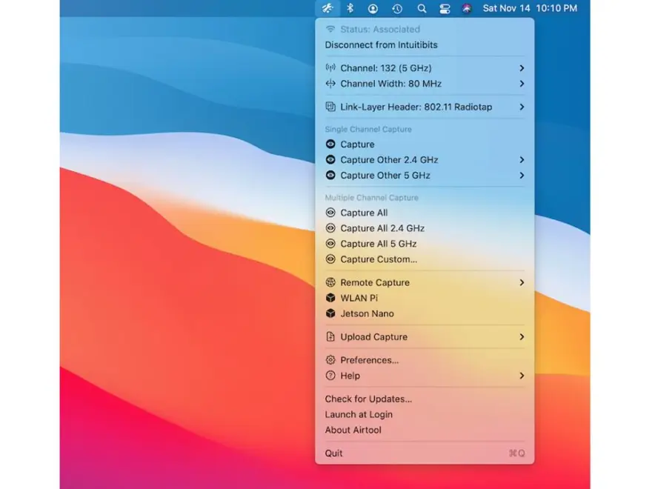
Task: Open the user account menu bar icon
Action: click(373, 9)
